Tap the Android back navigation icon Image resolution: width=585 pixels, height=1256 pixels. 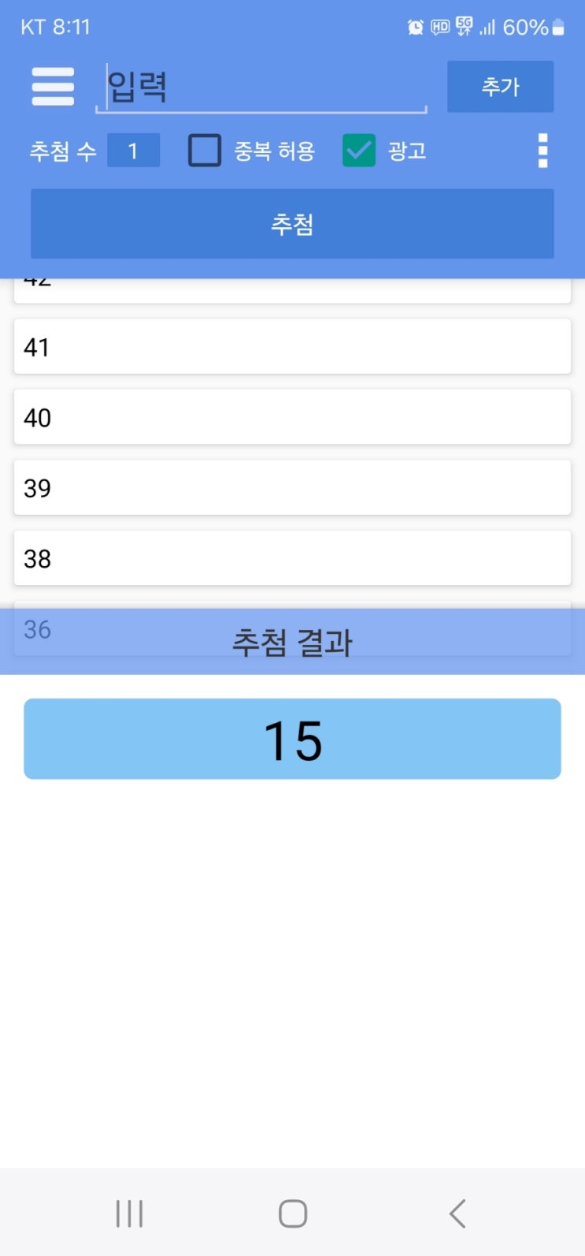457,1213
